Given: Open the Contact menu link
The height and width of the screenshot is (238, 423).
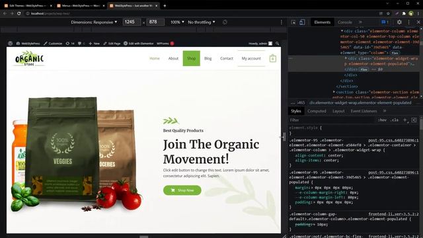Looking at the screenshot, I should click(226, 58).
